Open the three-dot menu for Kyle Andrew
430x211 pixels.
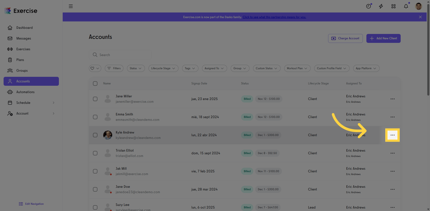(392, 135)
